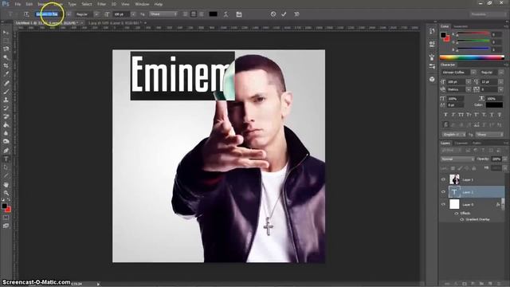The image size is (510, 287).
Task: Open the Help menu
Action: (x=159, y=4)
